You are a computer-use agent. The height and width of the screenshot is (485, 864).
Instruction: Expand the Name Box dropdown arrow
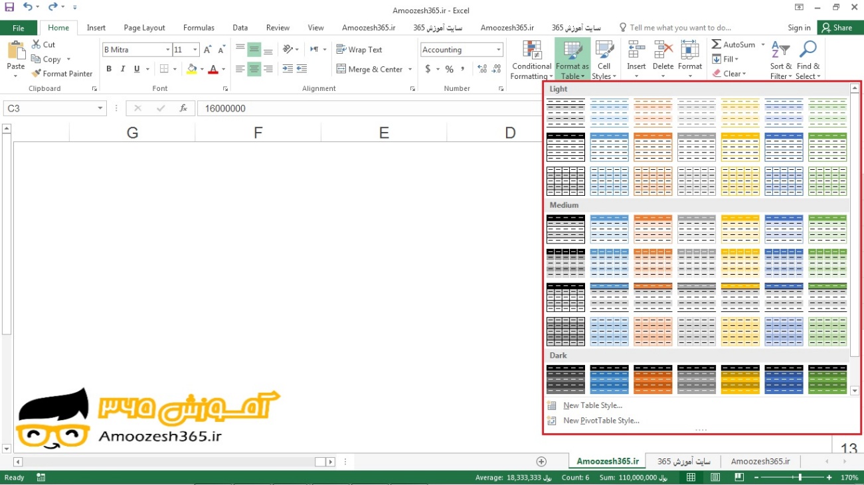100,108
